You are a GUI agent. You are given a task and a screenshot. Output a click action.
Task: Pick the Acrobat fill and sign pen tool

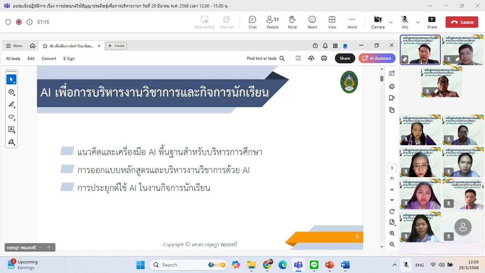coord(11,142)
